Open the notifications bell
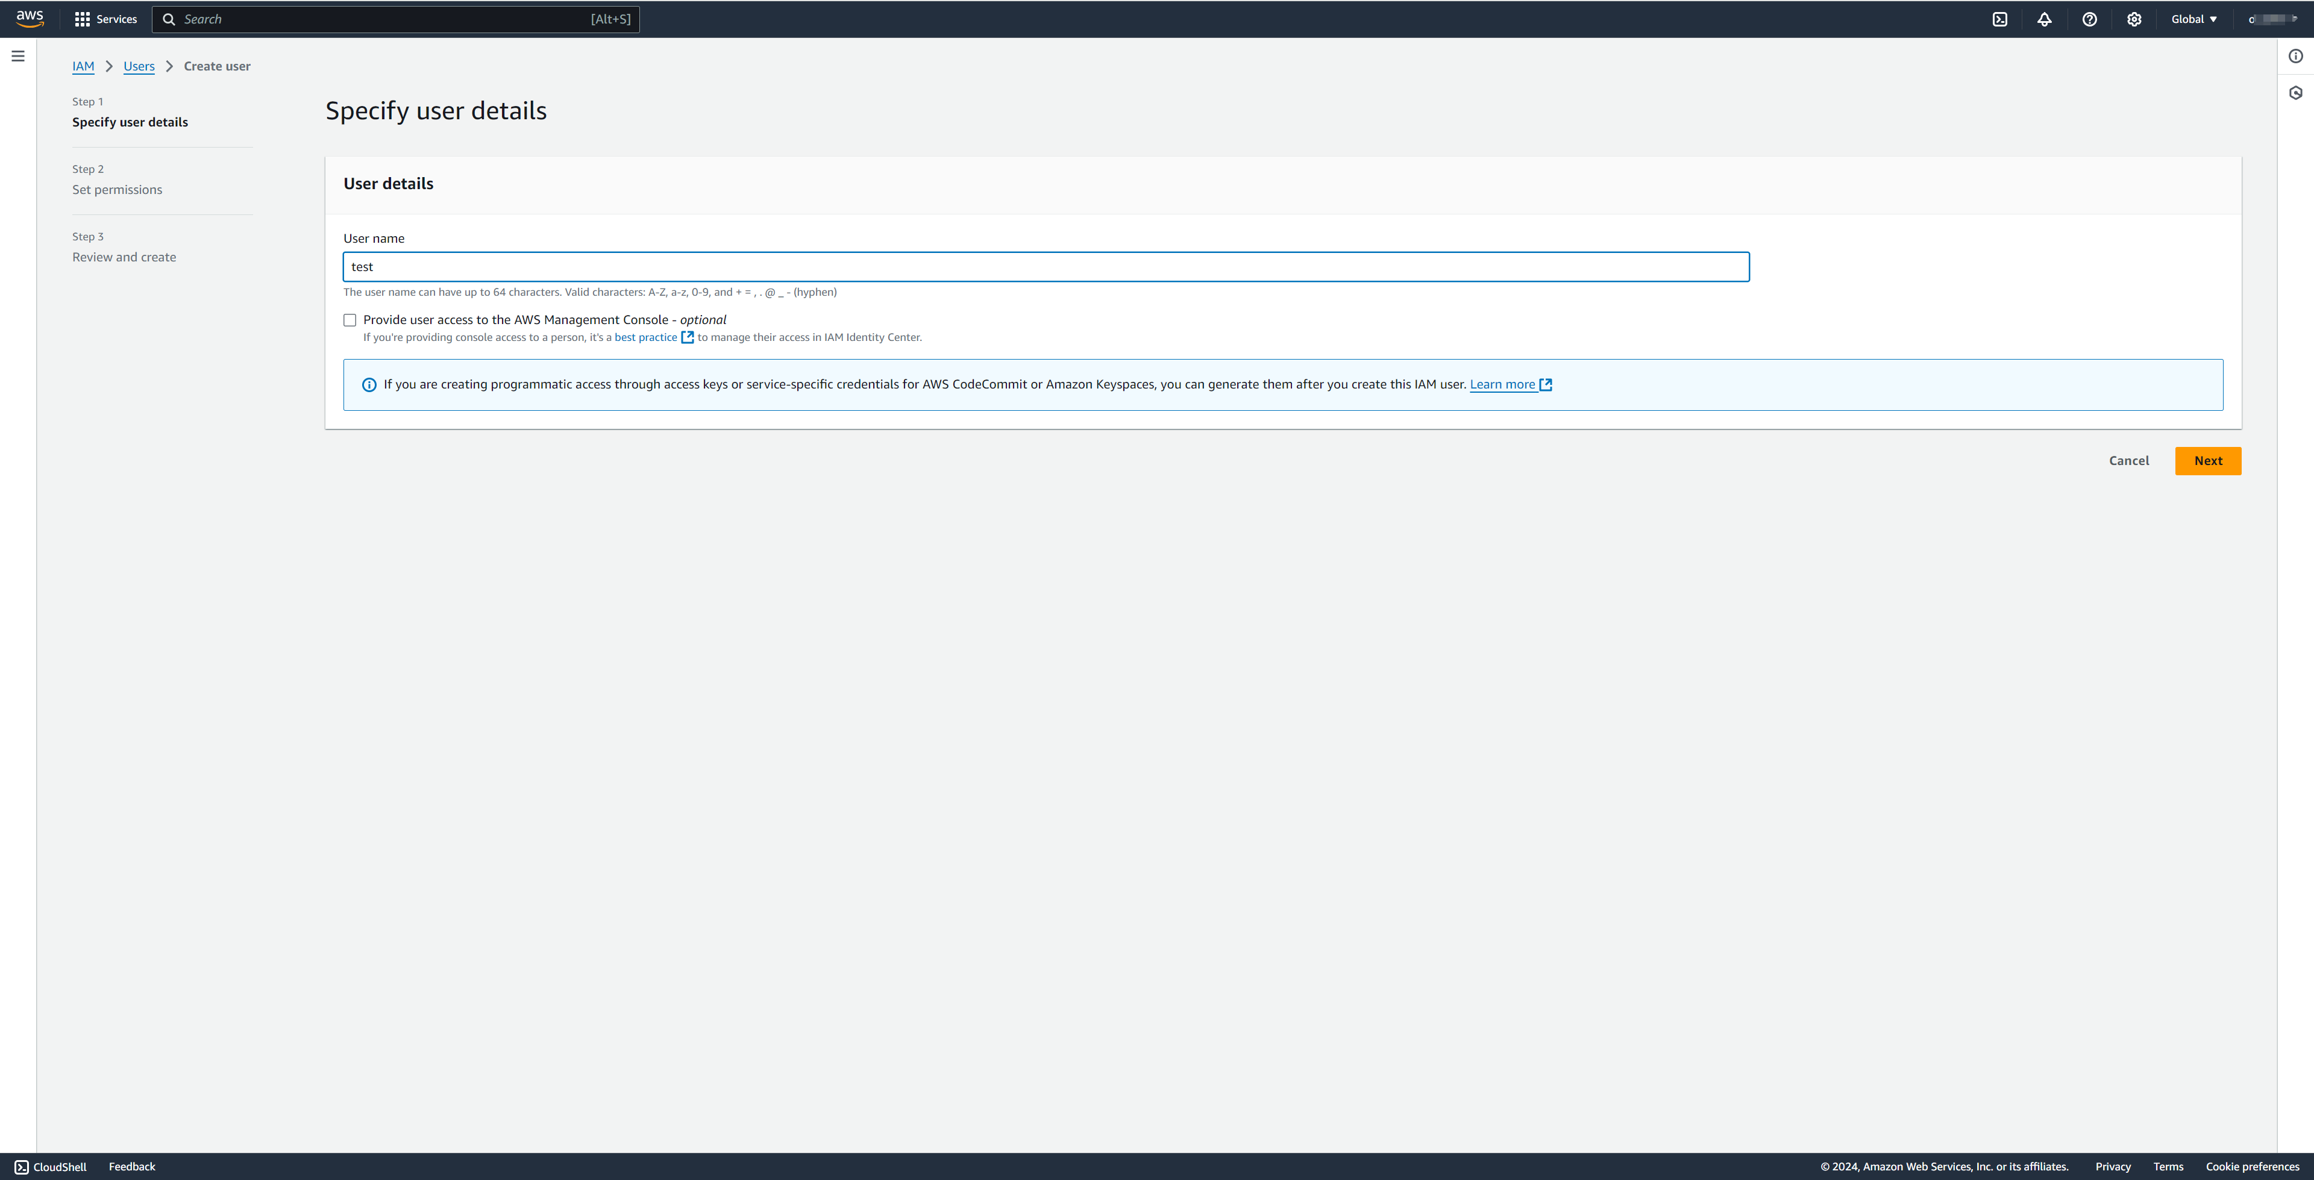 click(2045, 19)
